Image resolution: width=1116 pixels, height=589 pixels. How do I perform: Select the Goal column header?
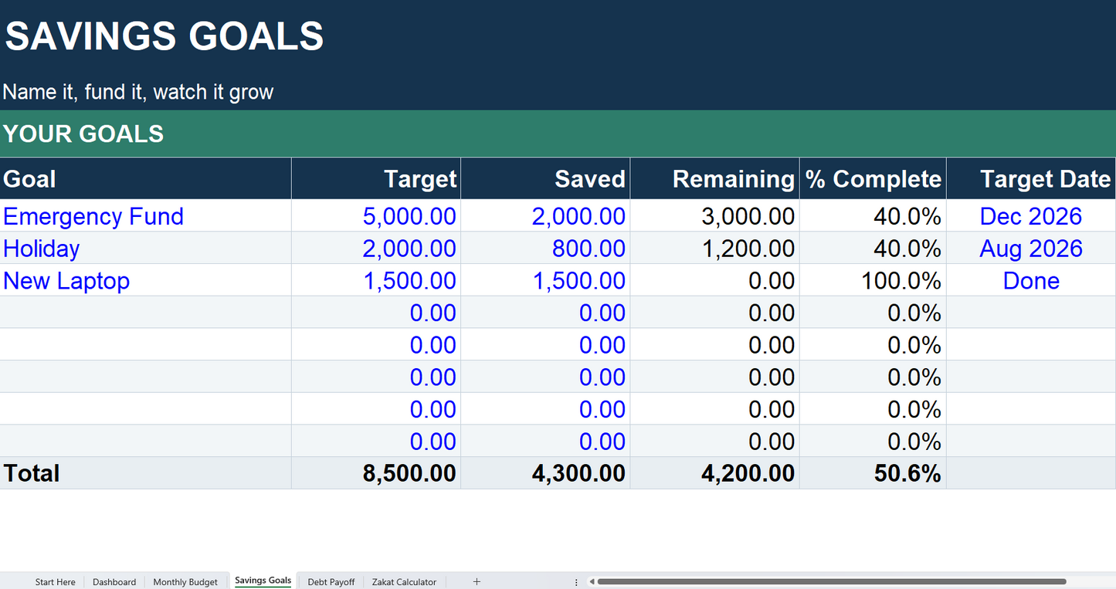145,179
